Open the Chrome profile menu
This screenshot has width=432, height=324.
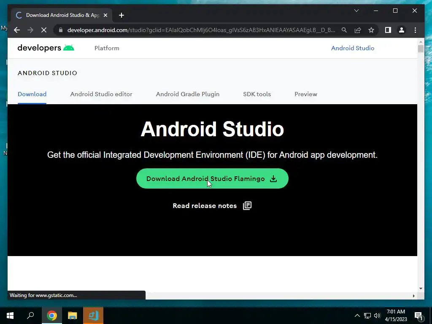click(402, 30)
